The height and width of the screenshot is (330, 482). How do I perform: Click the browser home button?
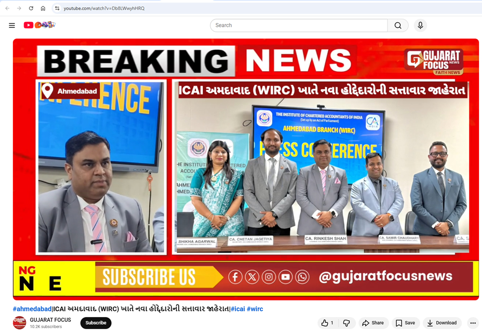click(43, 8)
